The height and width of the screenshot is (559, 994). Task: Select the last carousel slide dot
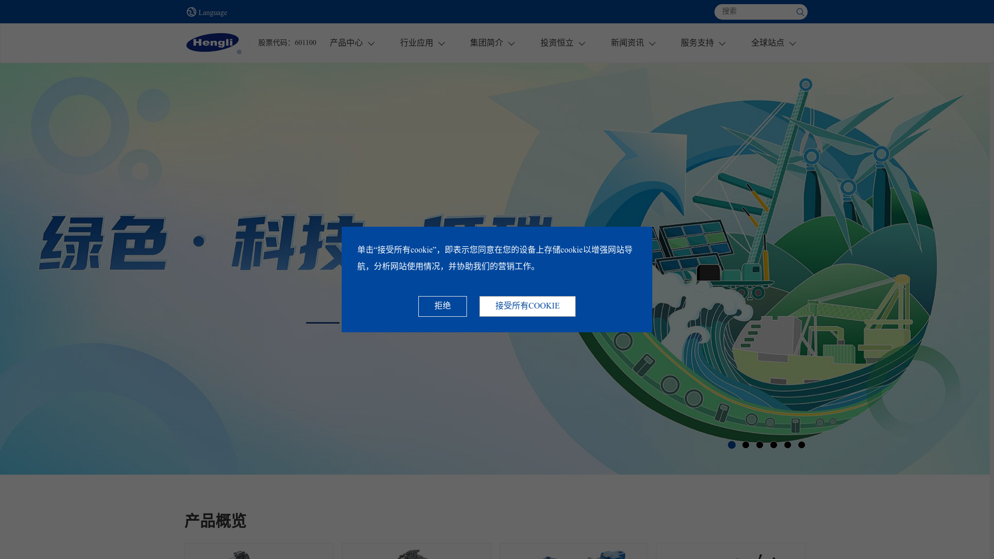click(801, 445)
